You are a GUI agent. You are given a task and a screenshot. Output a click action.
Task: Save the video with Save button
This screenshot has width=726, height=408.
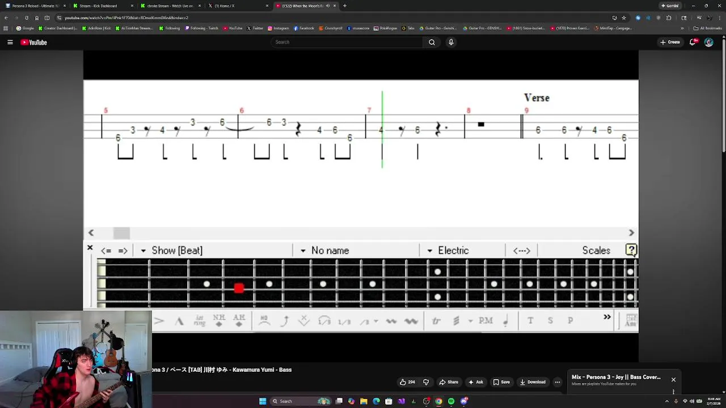(x=501, y=382)
